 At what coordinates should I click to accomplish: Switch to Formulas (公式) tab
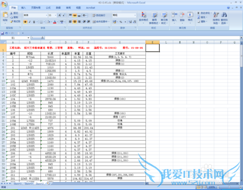tap(48, 8)
